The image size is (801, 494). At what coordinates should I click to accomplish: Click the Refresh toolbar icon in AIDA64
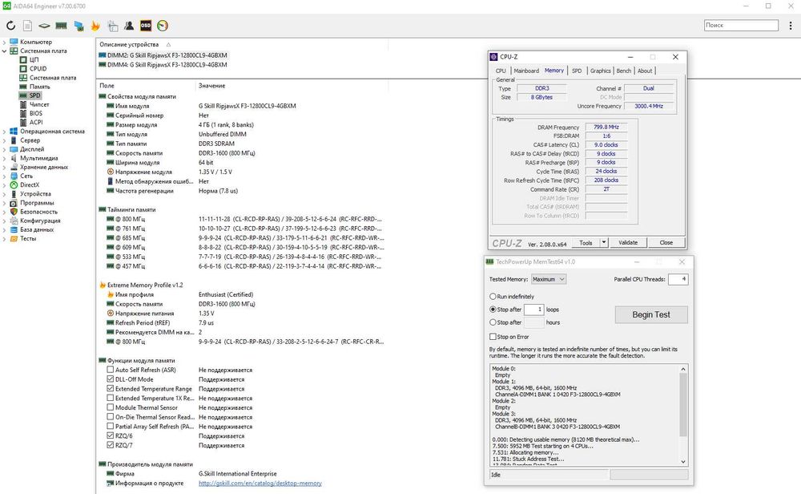click(10, 26)
